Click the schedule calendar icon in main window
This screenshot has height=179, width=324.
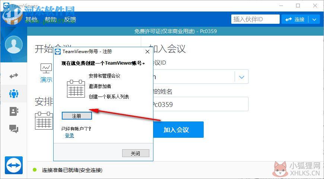[x=44, y=121]
